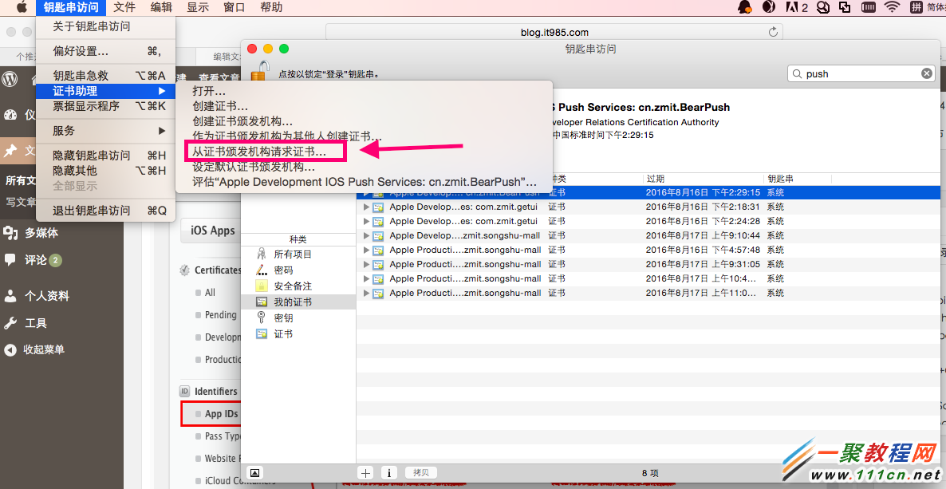The height and width of the screenshot is (489, 946).
Task: Toggle the preview pane icon at bottom left
Action: [255, 473]
